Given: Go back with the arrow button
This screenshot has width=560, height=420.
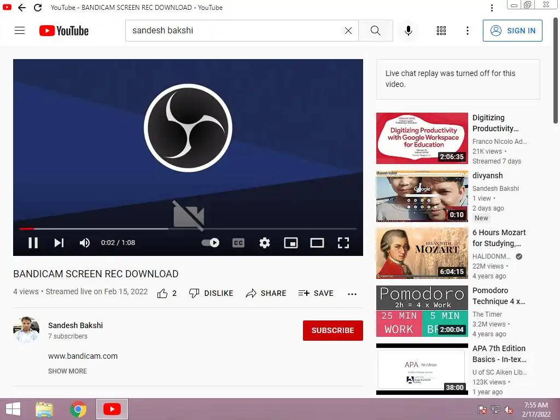Looking at the screenshot, I should 22,8.
